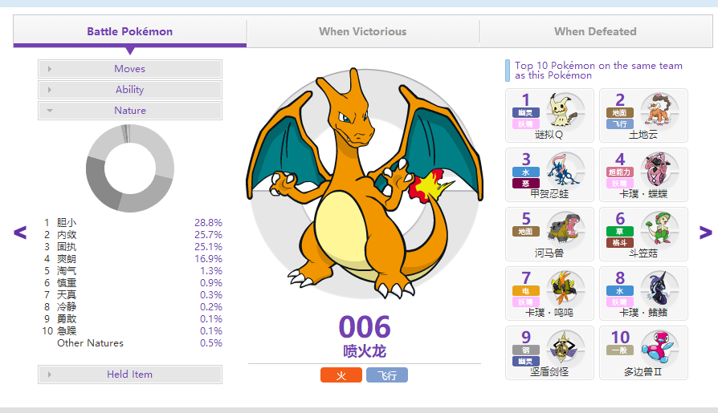Click the Ghost type tag on rank 1 card
The height and width of the screenshot is (413, 718).
526,112
